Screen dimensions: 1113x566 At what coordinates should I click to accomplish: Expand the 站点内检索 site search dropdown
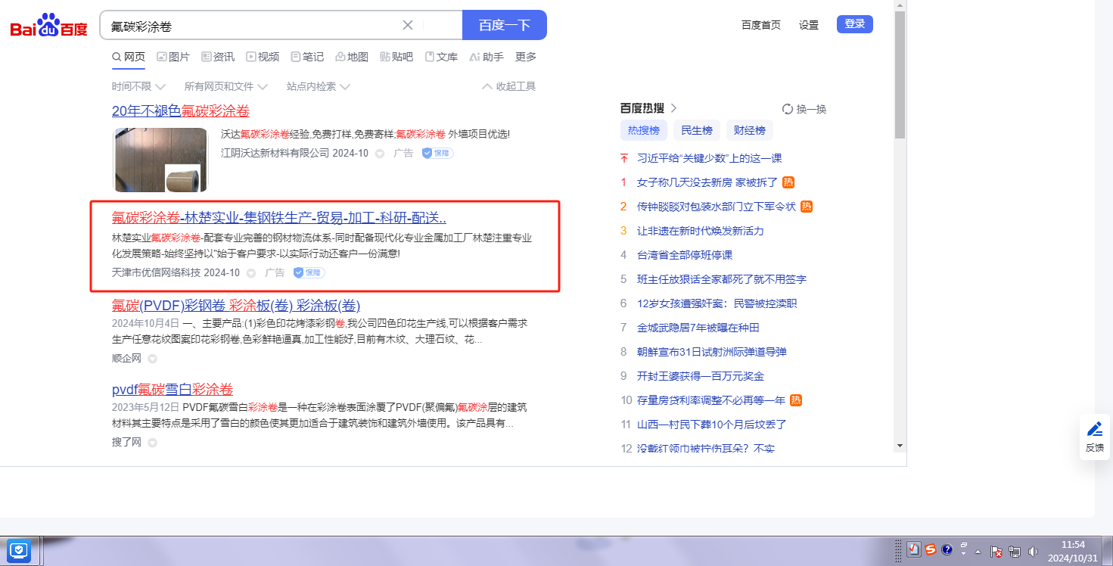click(318, 86)
